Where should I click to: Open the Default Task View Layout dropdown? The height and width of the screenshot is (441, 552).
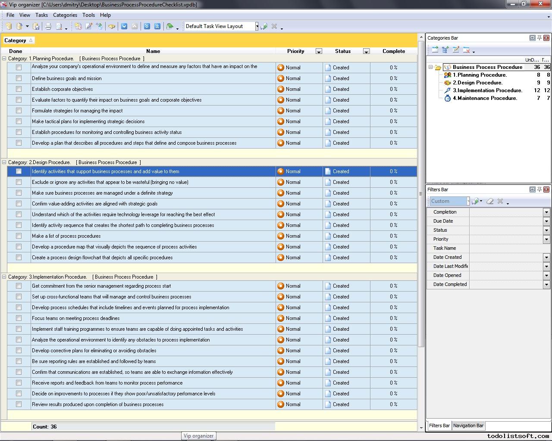[x=257, y=26]
